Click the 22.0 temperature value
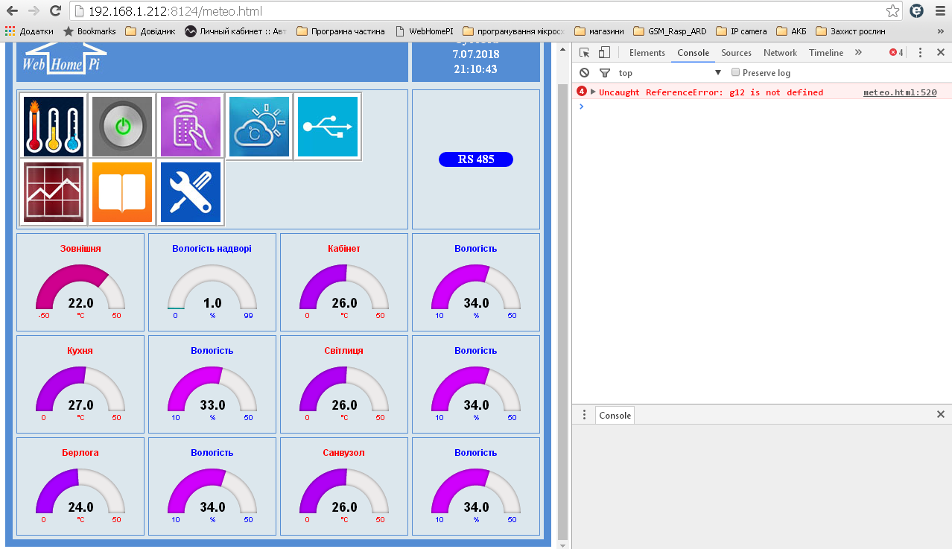This screenshot has height=549, width=952. pyautogui.click(x=80, y=303)
